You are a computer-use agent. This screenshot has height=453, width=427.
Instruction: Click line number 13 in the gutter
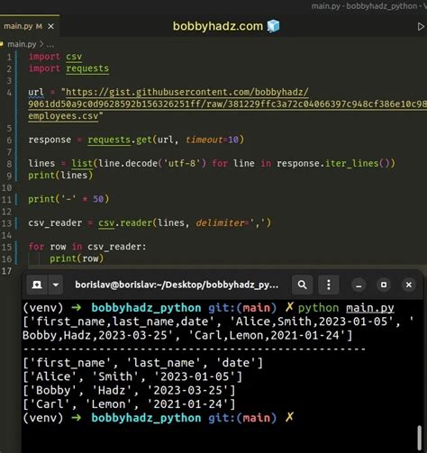[6, 223]
